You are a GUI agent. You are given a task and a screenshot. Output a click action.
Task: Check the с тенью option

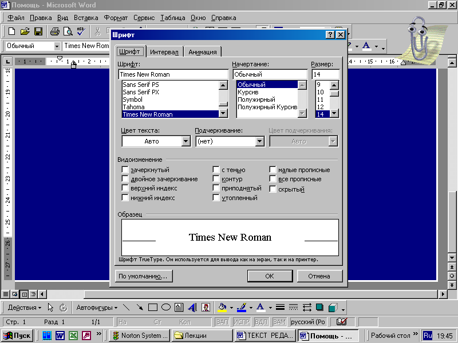coord(216,169)
